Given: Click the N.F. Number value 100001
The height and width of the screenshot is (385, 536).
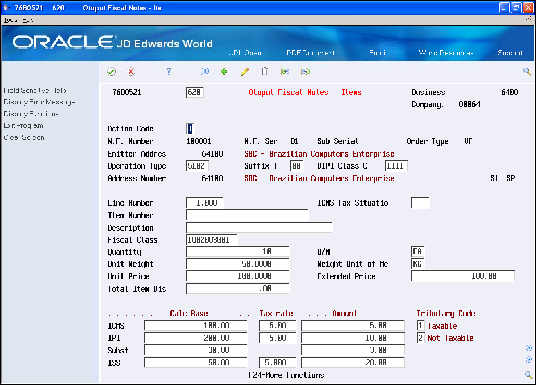Looking at the screenshot, I should 199,141.
